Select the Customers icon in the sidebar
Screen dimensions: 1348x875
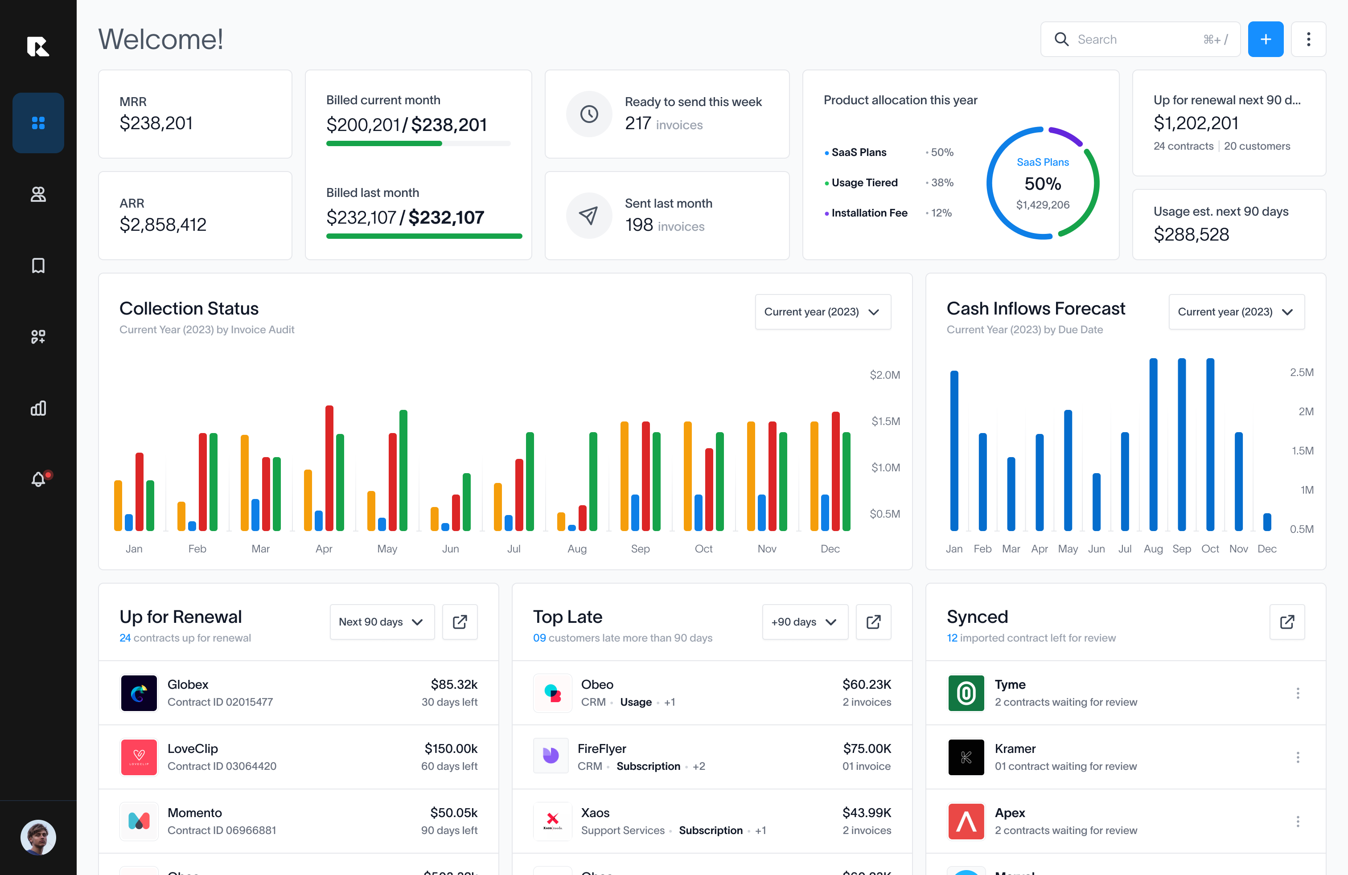pos(38,194)
